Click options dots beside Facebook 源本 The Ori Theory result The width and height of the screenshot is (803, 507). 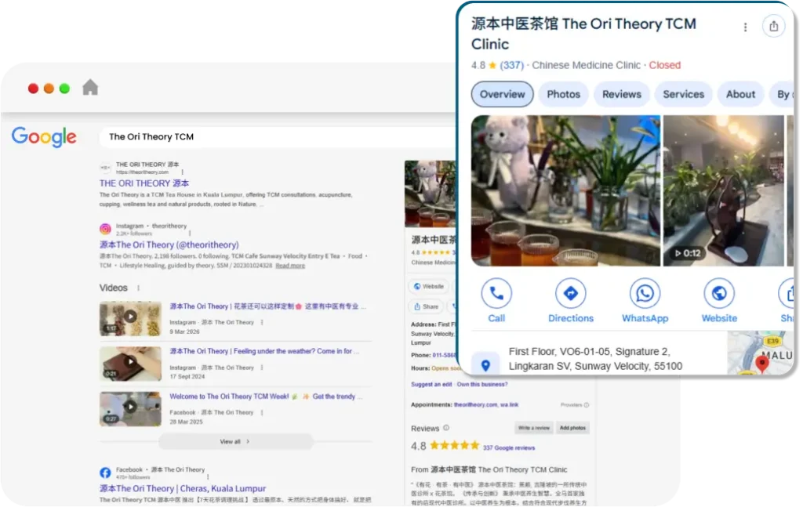point(207,476)
